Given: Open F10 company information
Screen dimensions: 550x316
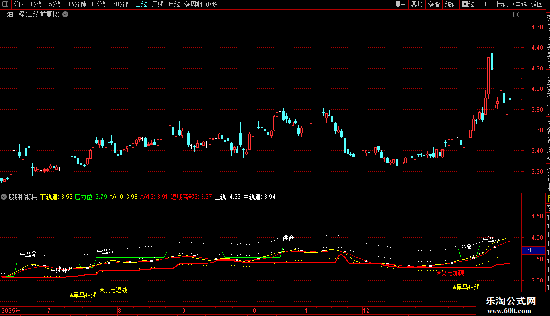Looking at the screenshot, I should pyautogui.click(x=485, y=4).
